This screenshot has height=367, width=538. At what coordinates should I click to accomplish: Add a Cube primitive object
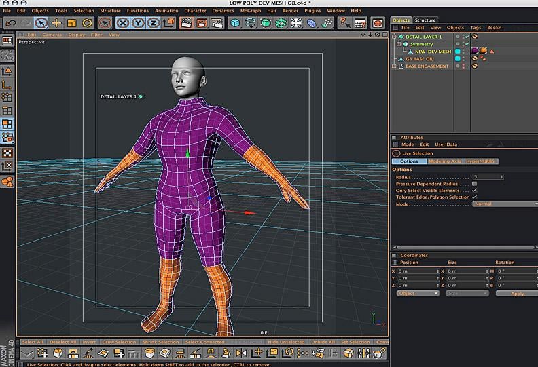tap(235, 23)
